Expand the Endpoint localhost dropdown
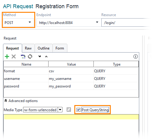Viewport: 152px width, 140px height. pos(97,22)
